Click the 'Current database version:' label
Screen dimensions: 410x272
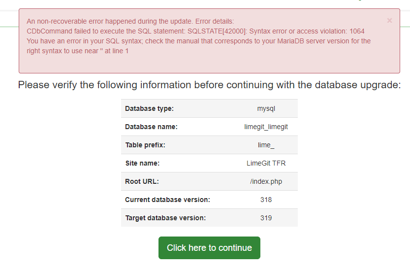(x=167, y=200)
